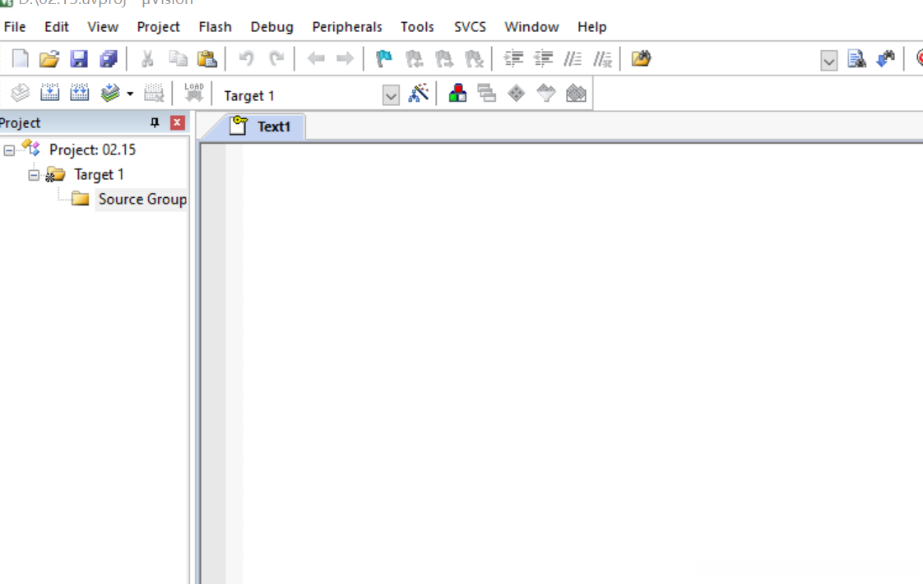Screen dimensions: 923x584
Task: Open the batch build dropdown arrow
Action: click(130, 94)
